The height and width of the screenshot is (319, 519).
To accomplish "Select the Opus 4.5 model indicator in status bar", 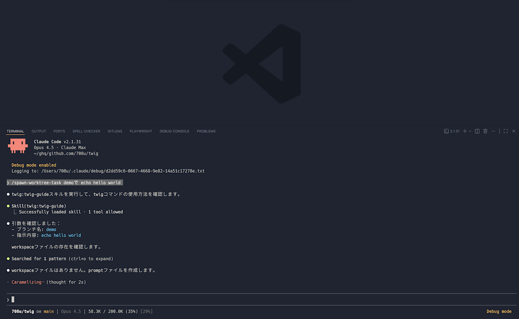I will pyautogui.click(x=71, y=311).
